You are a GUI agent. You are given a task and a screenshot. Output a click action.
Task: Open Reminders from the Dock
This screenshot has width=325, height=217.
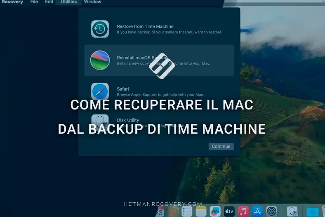[187, 212]
